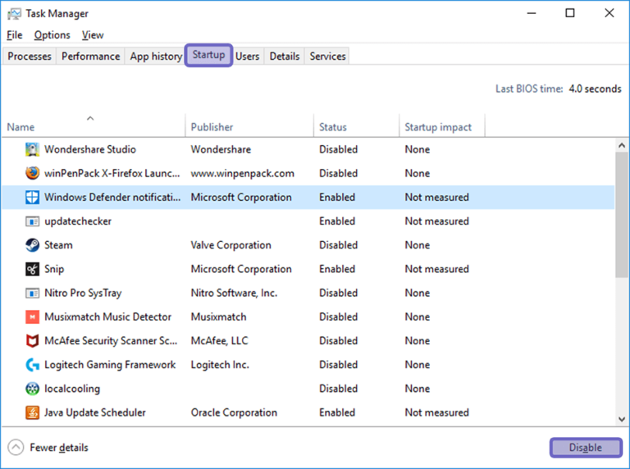The image size is (630, 469).
Task: Click the winPenPack Firefox icon
Action: point(32,173)
